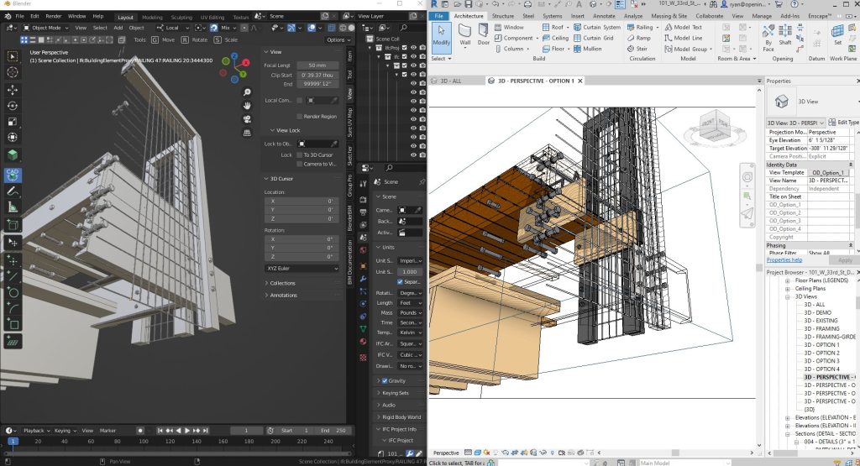860x466 pixels.
Task: Click the Options button in Blender header
Action: tap(338, 39)
